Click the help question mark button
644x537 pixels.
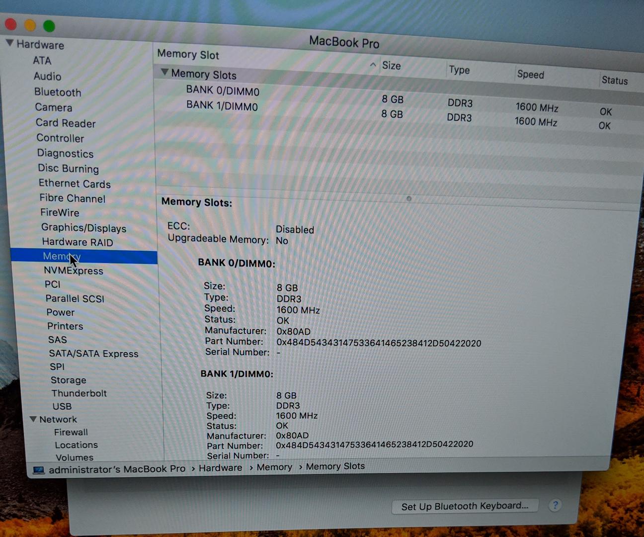pos(555,505)
